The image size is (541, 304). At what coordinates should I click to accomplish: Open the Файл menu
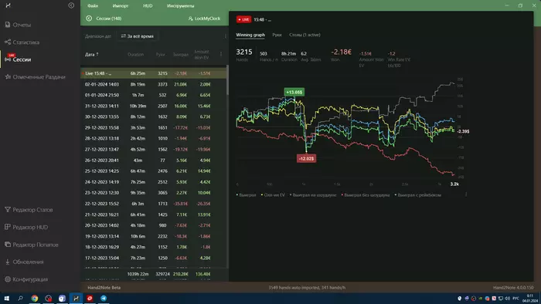tap(93, 6)
